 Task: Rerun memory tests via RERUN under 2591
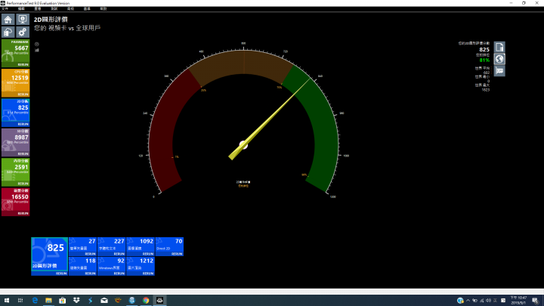(23, 184)
